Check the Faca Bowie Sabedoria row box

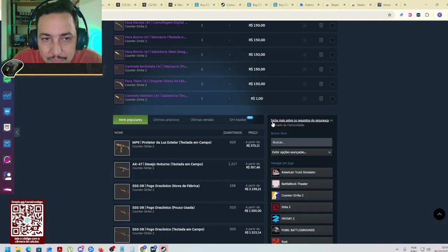(x=332, y=55)
